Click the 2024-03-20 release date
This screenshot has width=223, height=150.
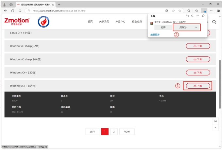pos(17,112)
